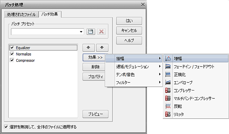Expand the フィルター submenu arrow

click(x=160, y=82)
